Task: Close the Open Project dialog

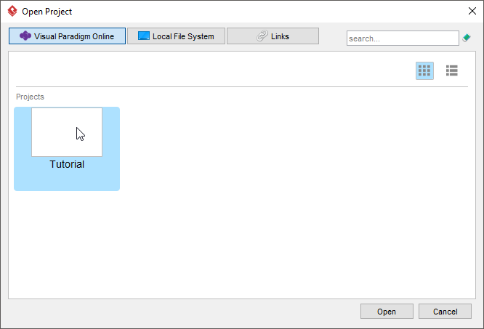Action: 472,11
